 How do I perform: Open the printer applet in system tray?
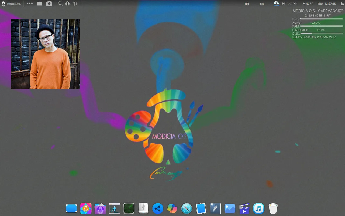tap(283, 4)
